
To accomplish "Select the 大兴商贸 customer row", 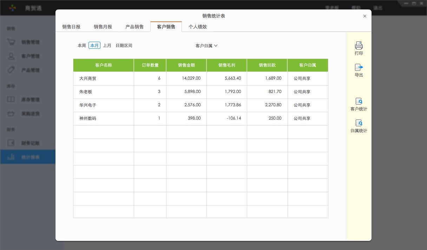I will (103, 79).
